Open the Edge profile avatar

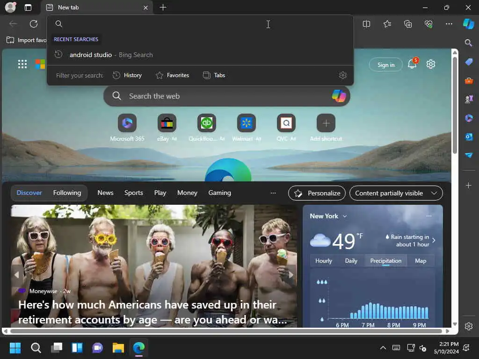point(10,7)
